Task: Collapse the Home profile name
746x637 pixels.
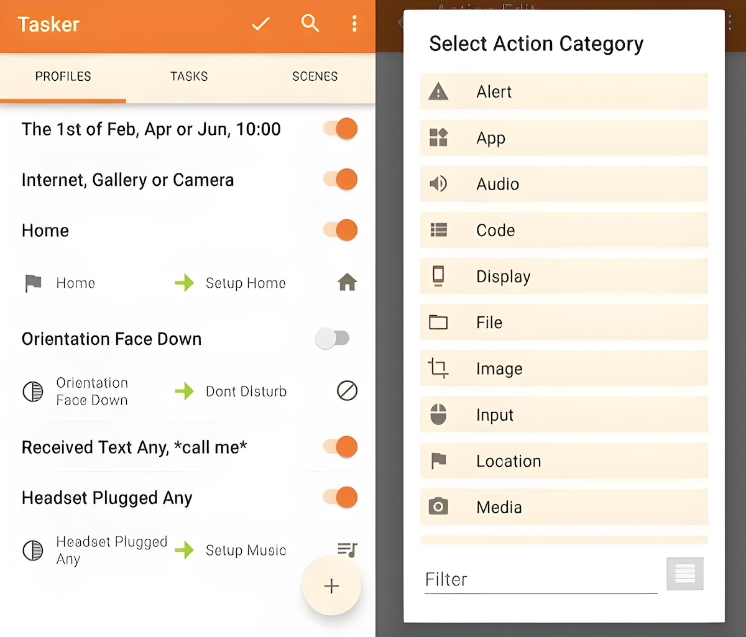Action: [x=45, y=231]
